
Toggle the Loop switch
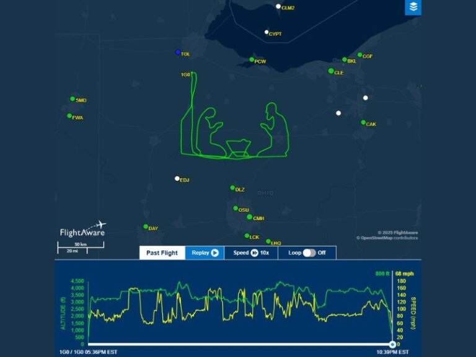(309, 253)
